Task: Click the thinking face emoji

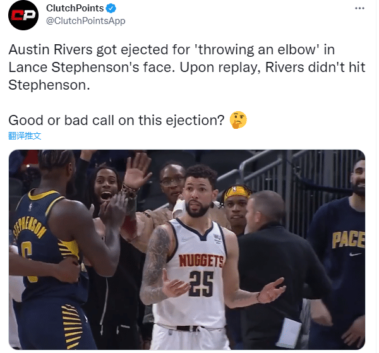Action: (x=238, y=120)
